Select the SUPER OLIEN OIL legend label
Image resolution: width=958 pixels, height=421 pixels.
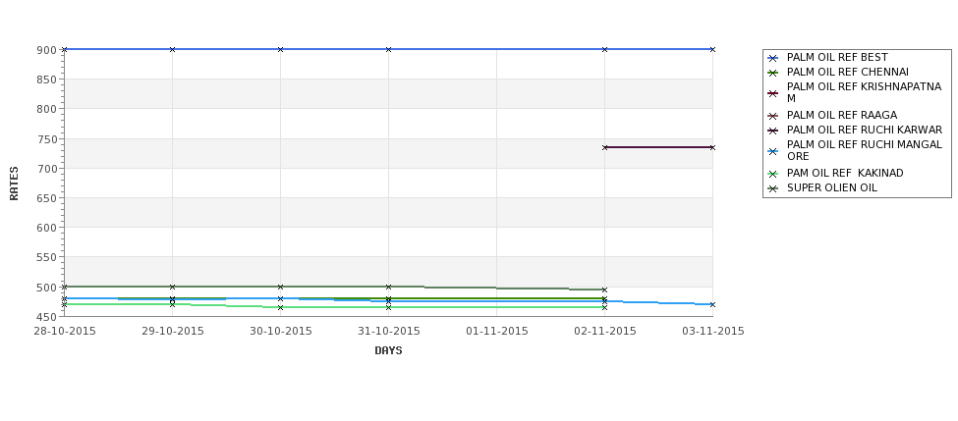[x=831, y=187]
